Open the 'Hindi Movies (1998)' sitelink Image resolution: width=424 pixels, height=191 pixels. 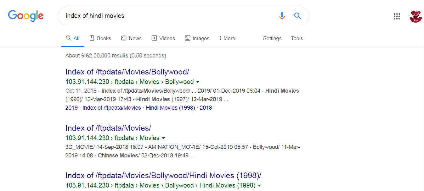[170, 108]
